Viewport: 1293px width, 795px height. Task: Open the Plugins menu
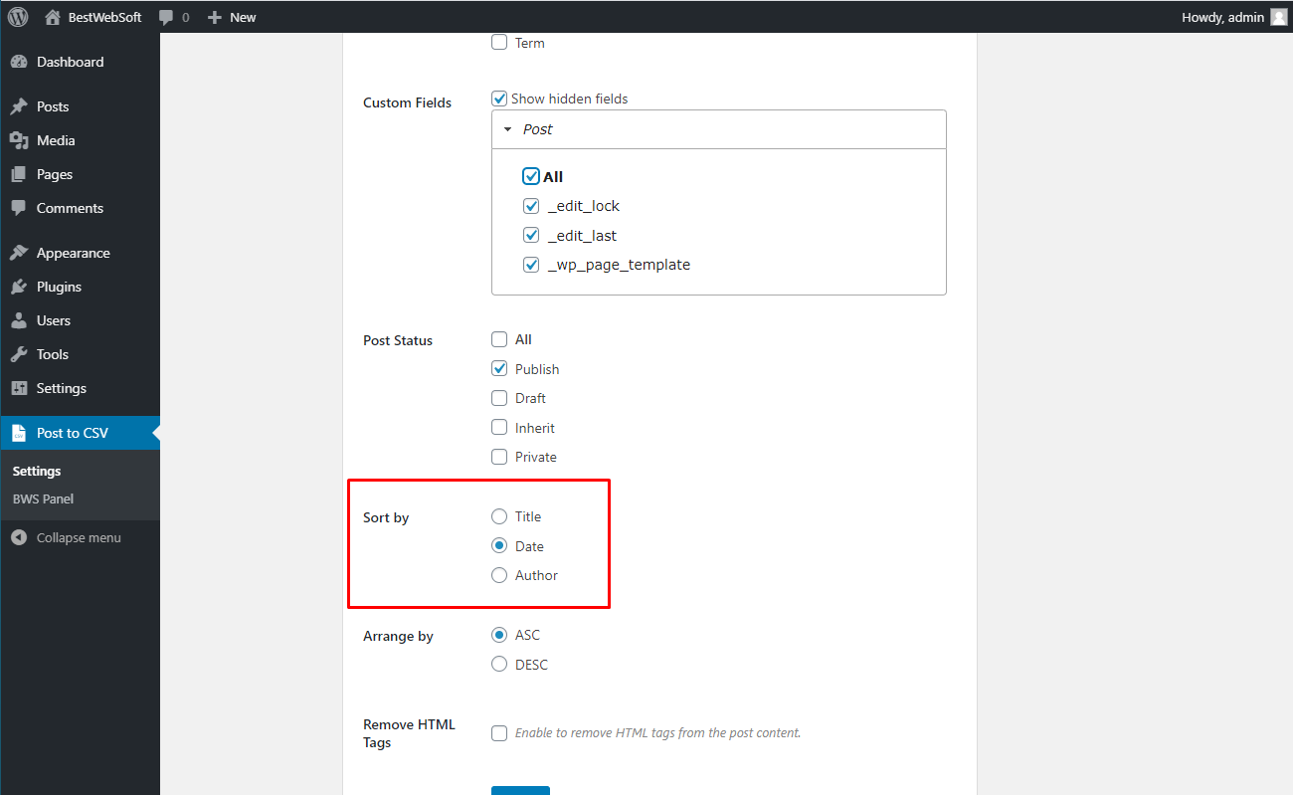click(x=80, y=287)
